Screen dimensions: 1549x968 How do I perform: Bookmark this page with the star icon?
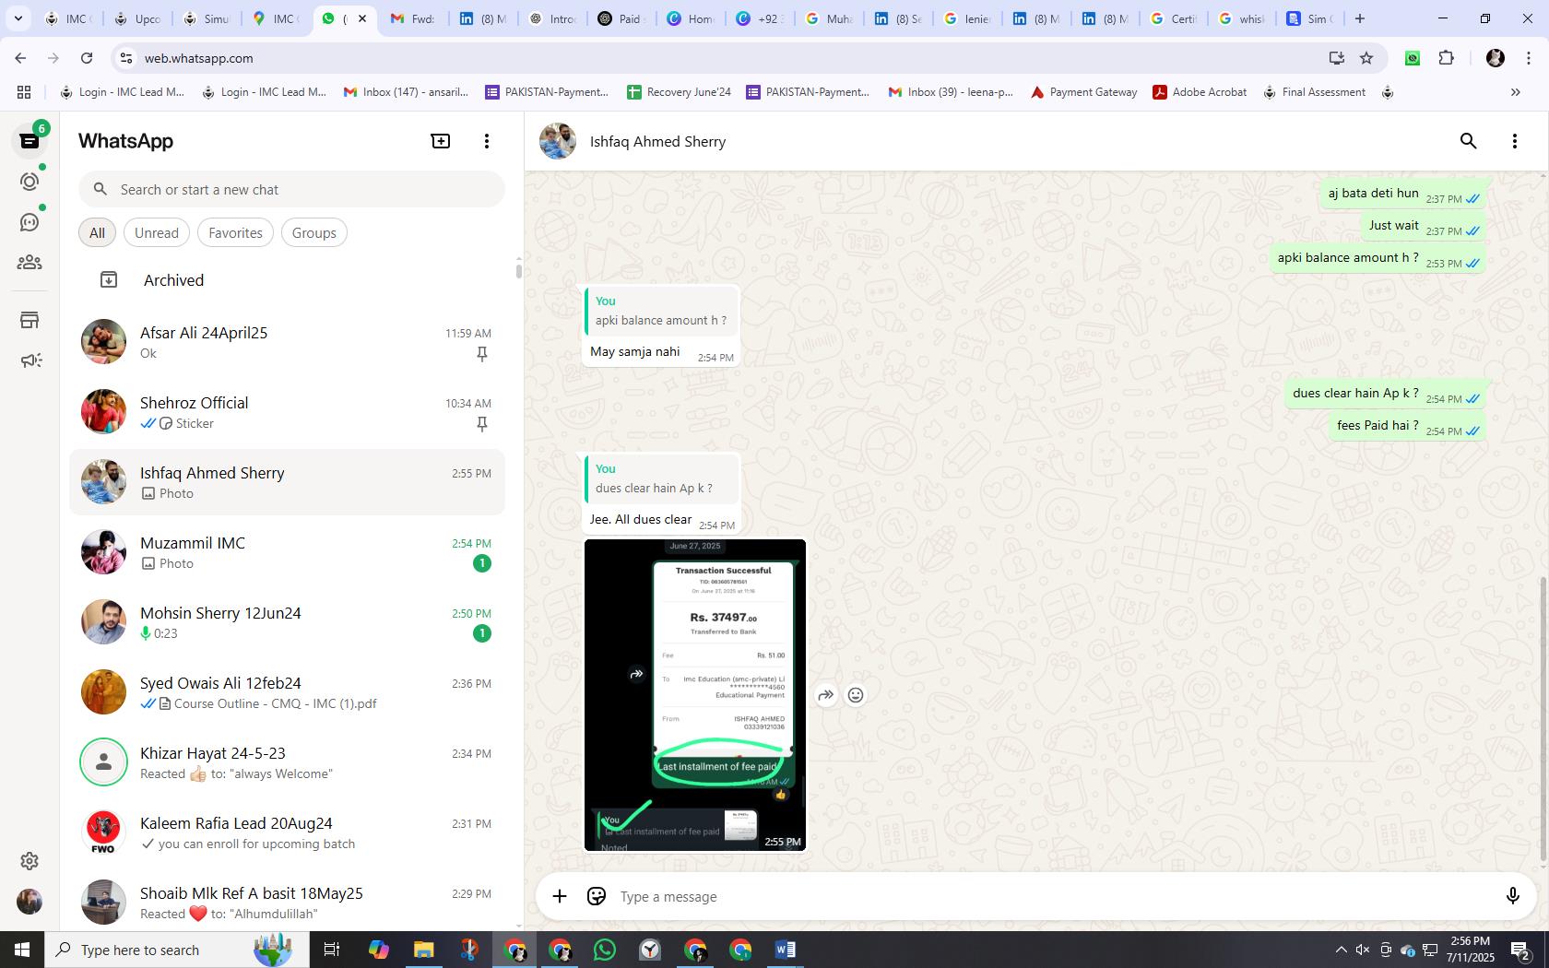coord(1366,58)
